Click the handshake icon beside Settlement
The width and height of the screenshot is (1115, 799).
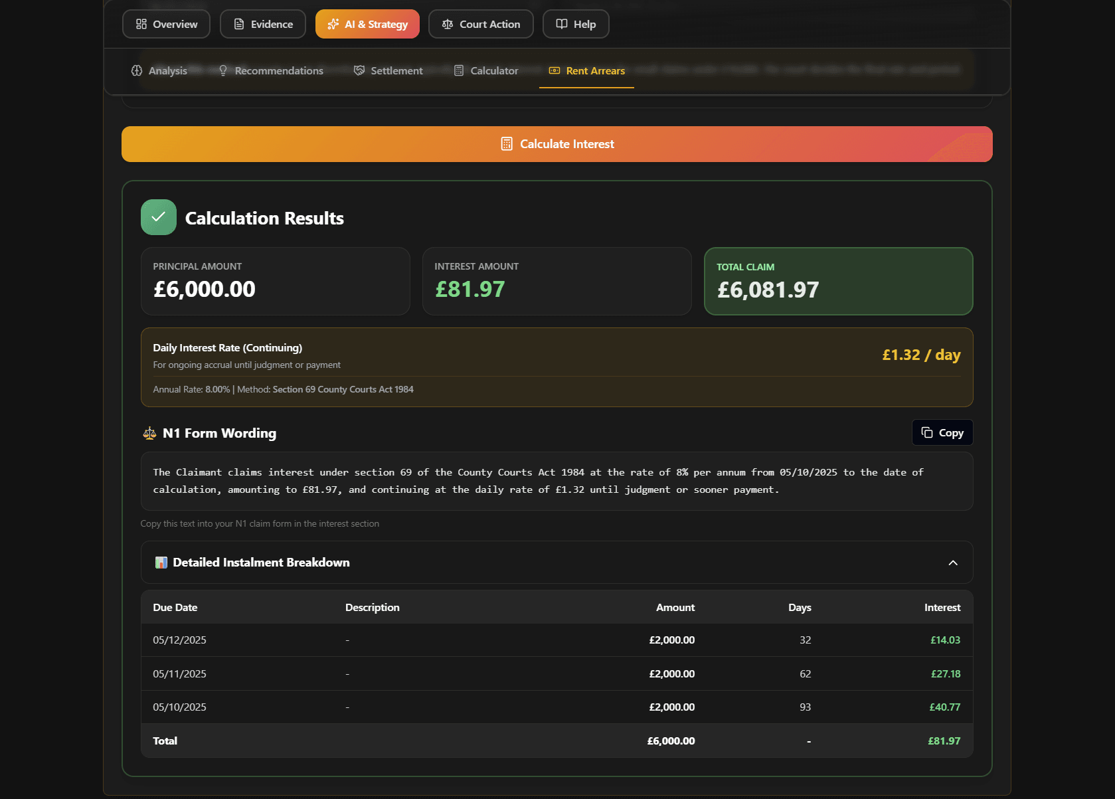[x=359, y=70]
